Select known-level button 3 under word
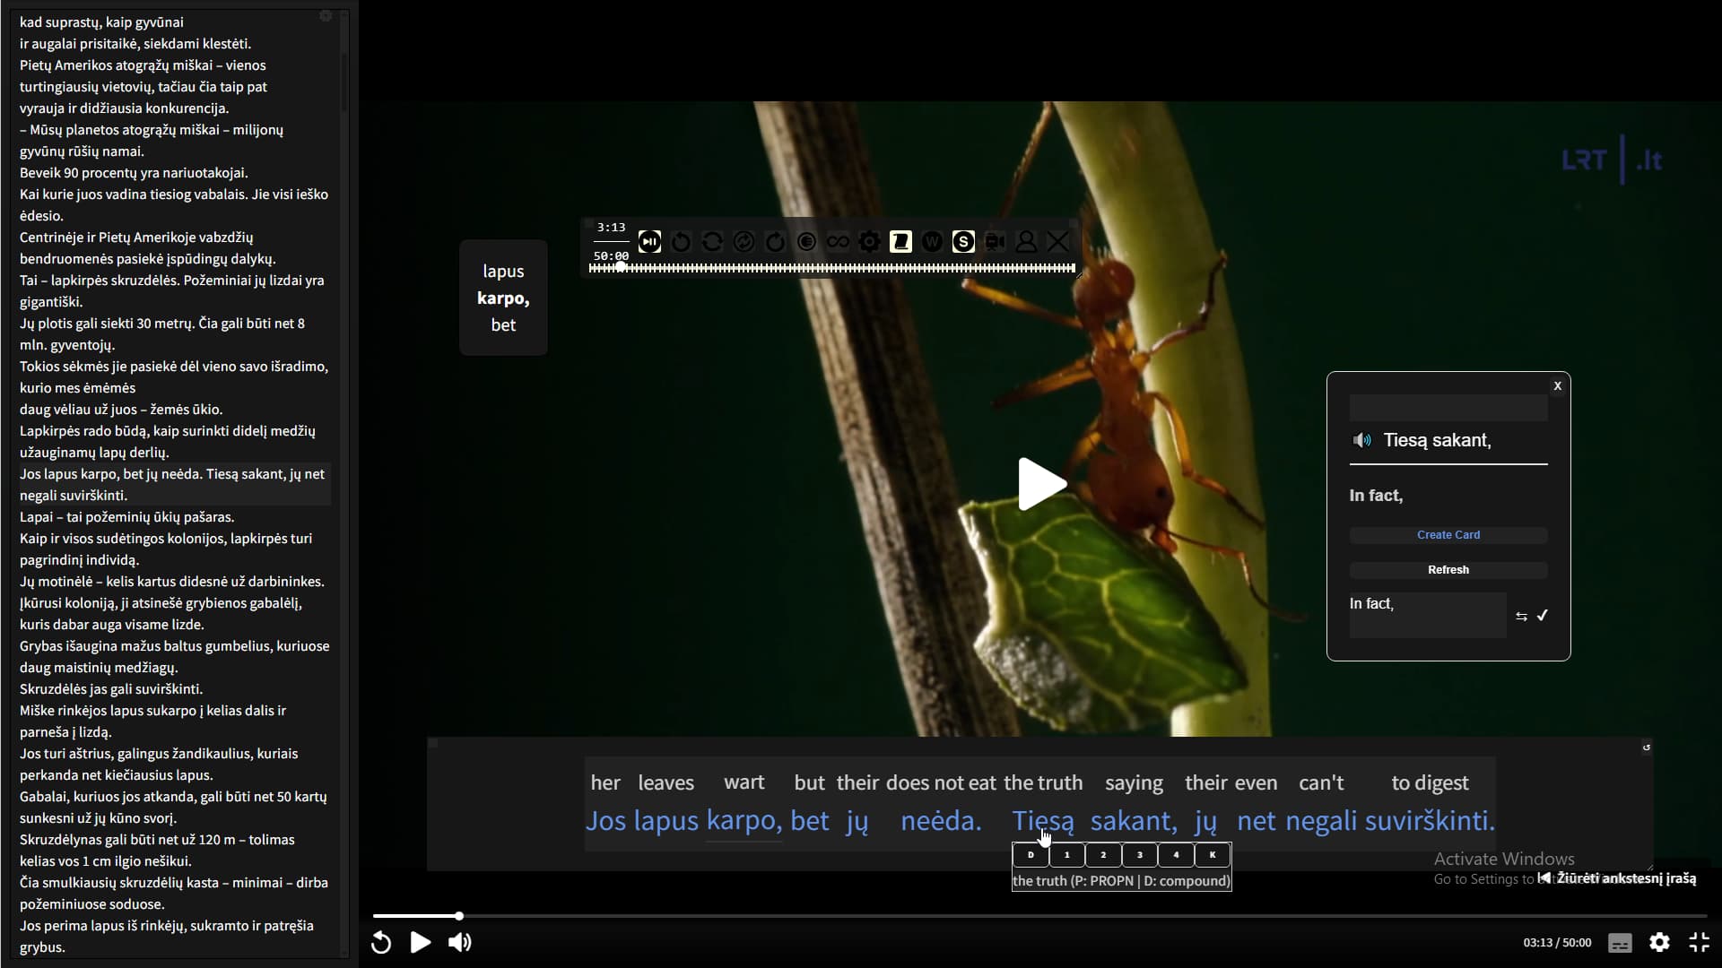The height and width of the screenshot is (968, 1722). tap(1139, 855)
